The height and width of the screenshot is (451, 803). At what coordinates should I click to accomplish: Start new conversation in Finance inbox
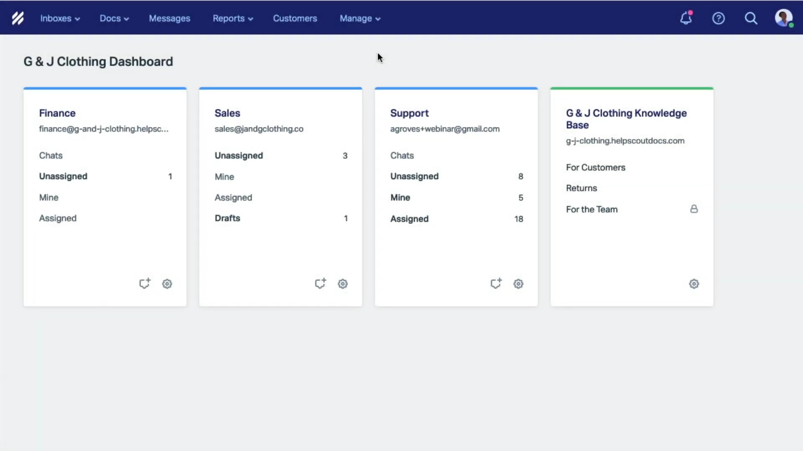(x=145, y=284)
